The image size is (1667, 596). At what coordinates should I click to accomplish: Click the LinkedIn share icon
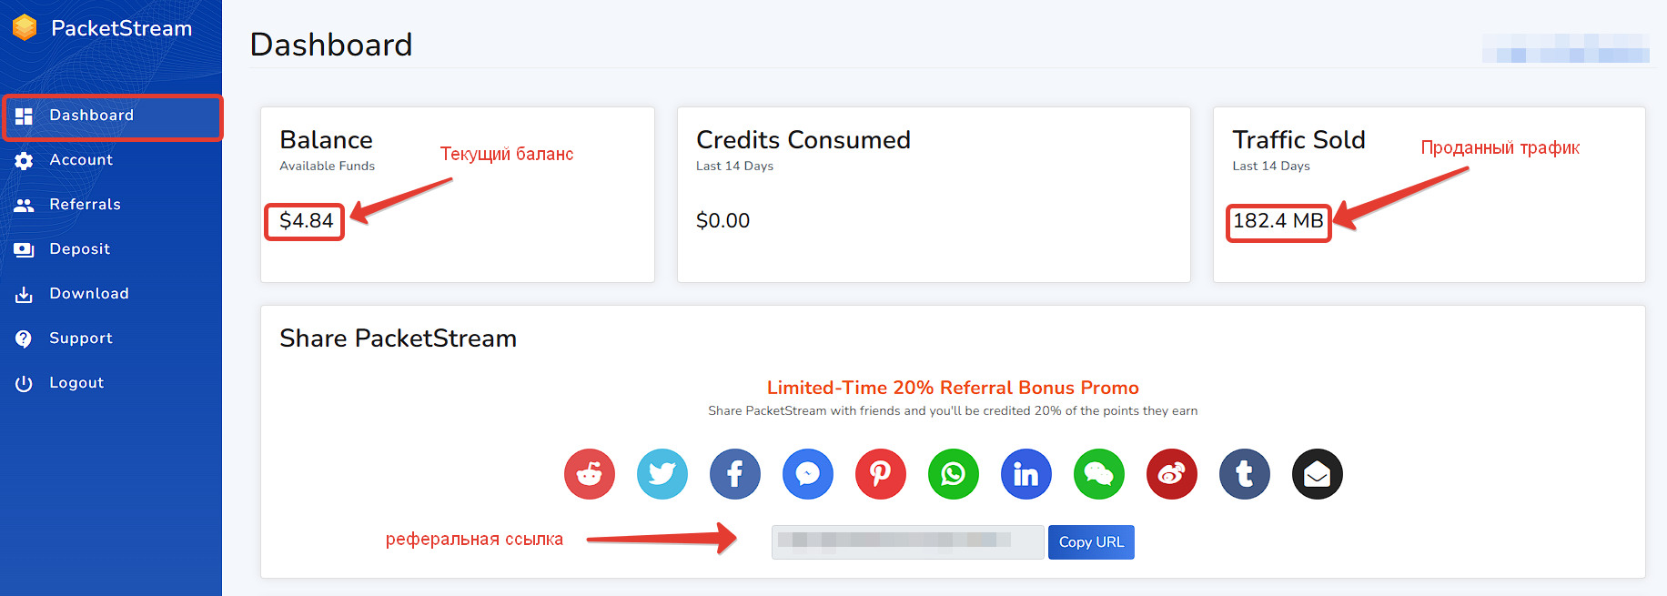pyautogui.click(x=1026, y=474)
